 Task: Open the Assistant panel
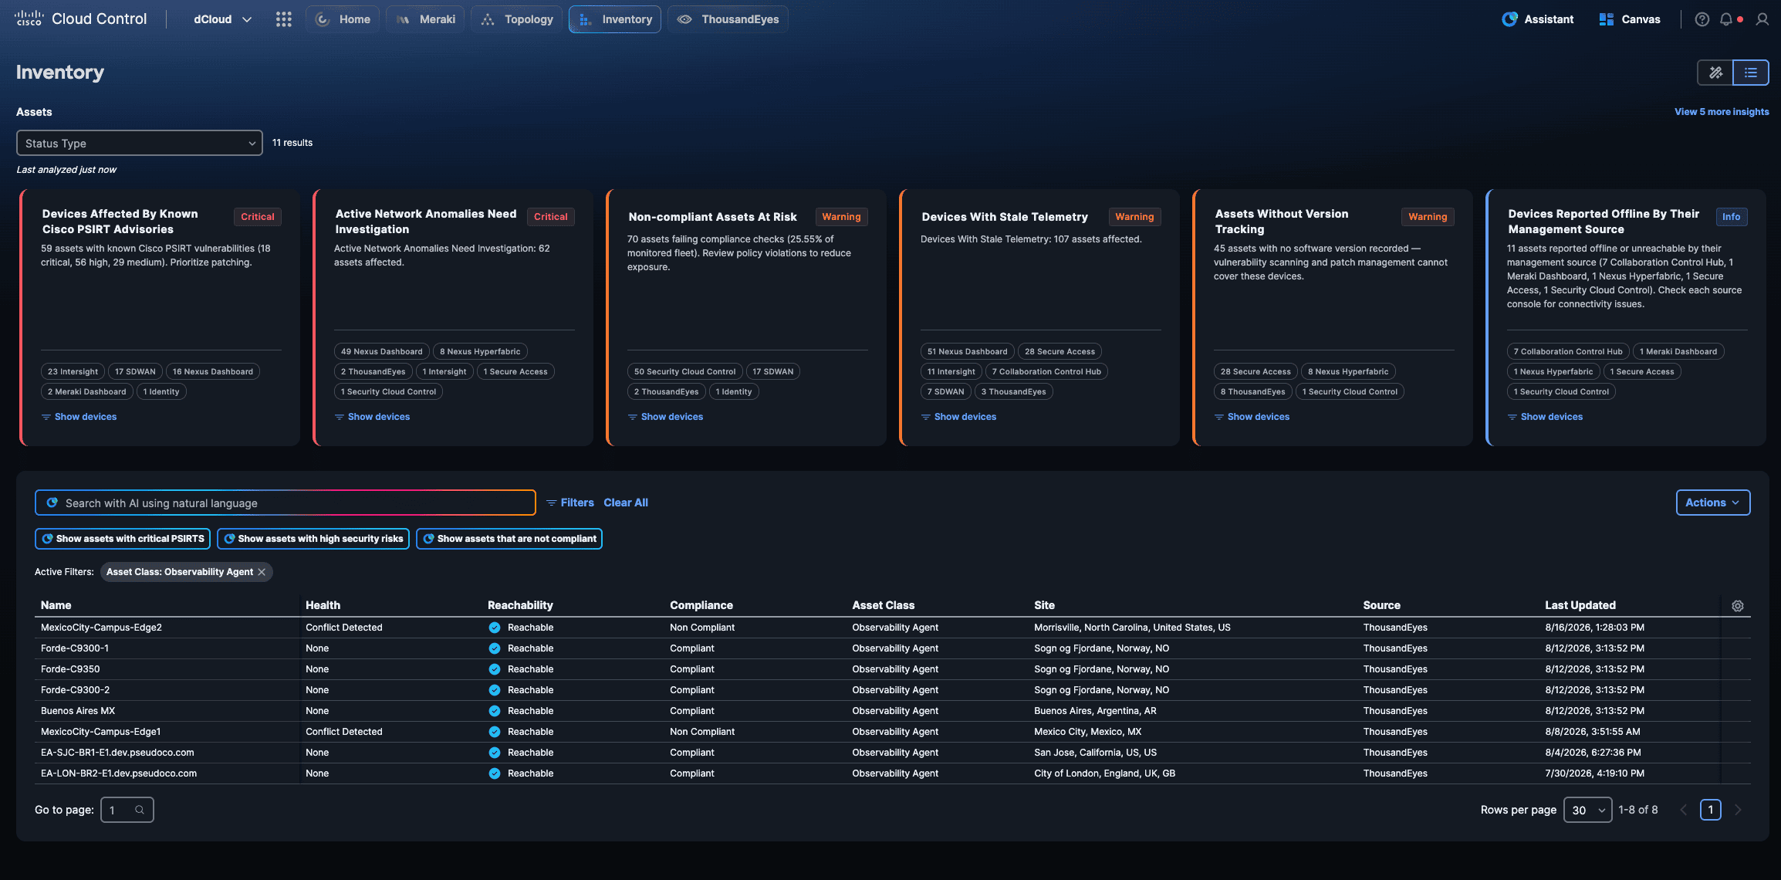[1538, 19]
